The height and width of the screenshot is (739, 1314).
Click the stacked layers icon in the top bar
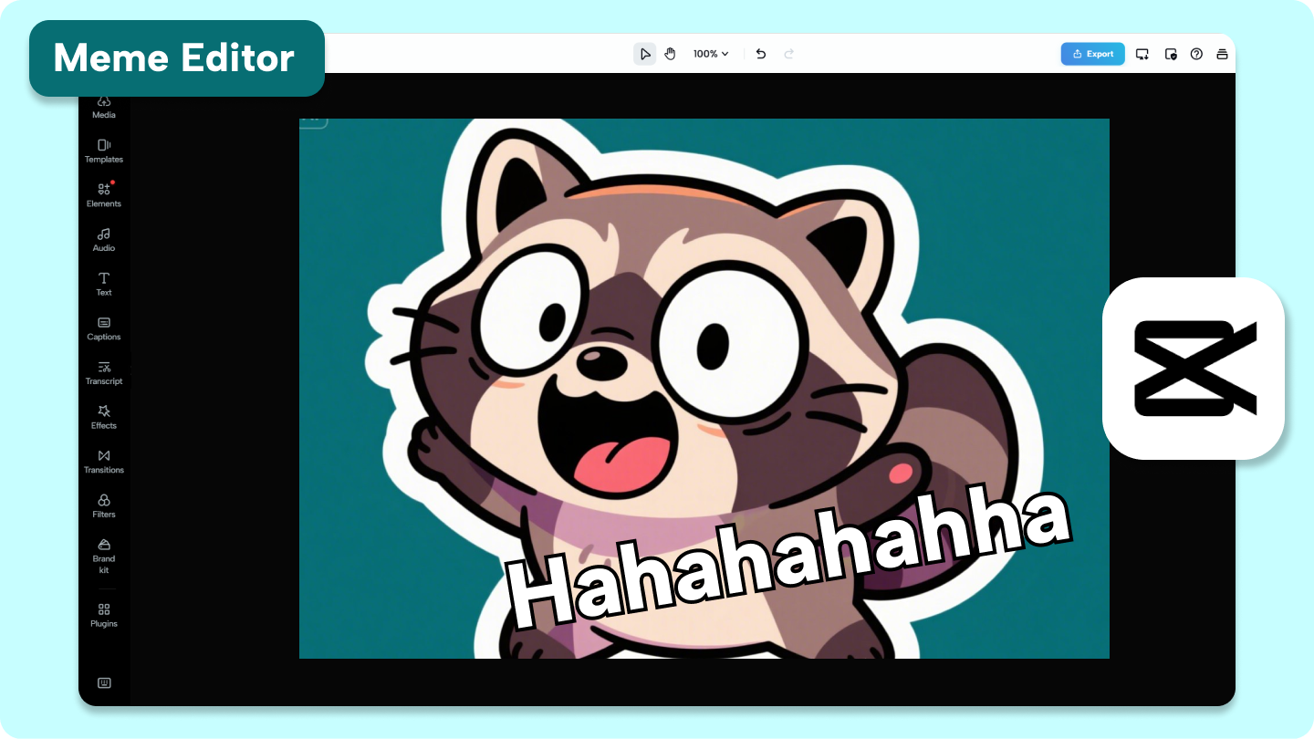(x=1223, y=54)
